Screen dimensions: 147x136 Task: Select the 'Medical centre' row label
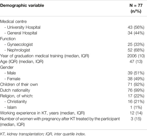pyautogui.click(x=13, y=22)
